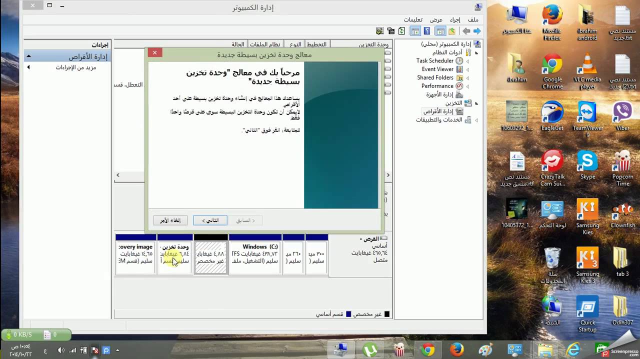Expand the Shared Folders tree node
Viewport: 640px width, 359px height.
(x=467, y=78)
